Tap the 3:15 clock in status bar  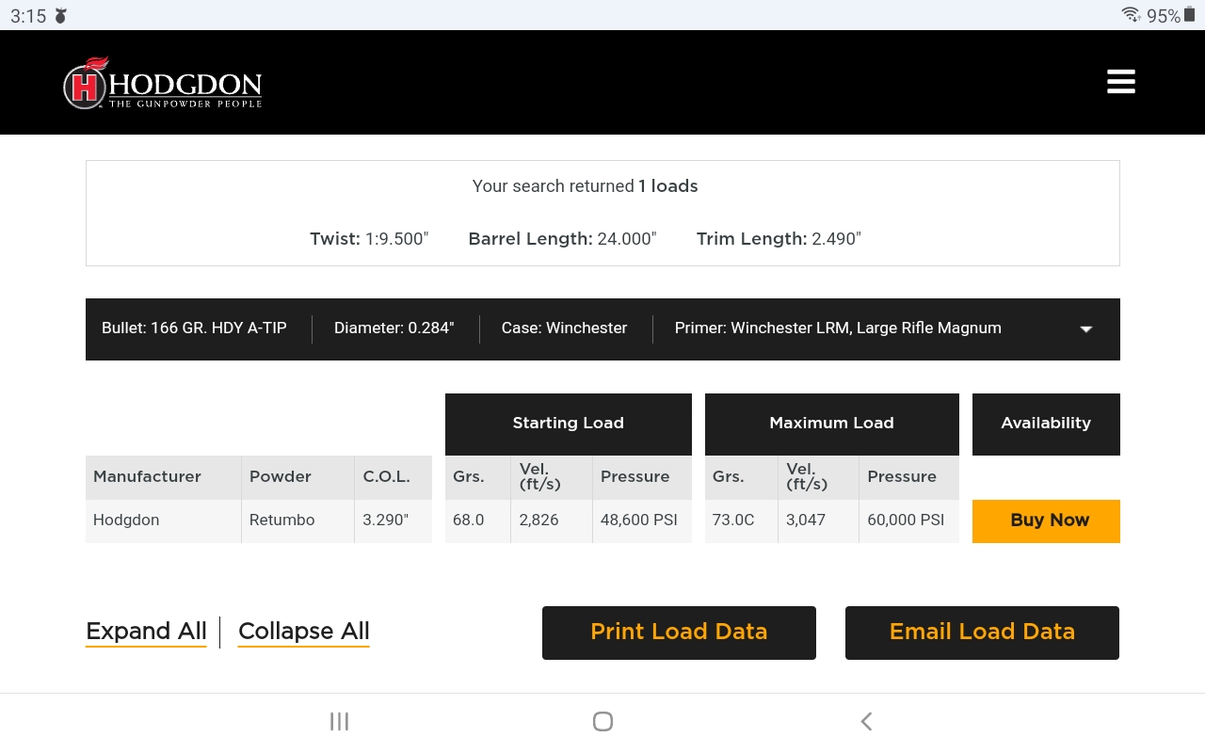click(x=28, y=16)
